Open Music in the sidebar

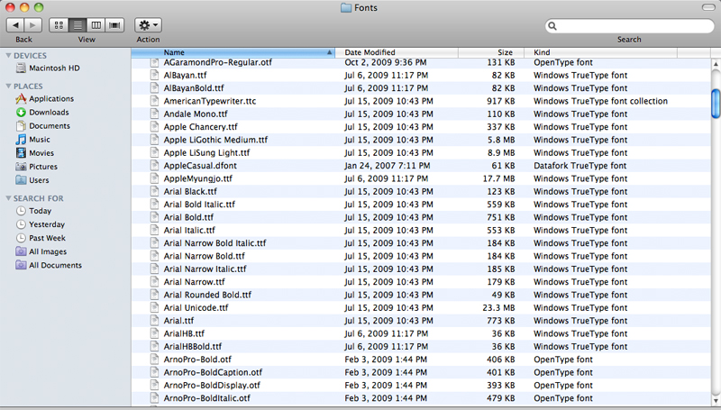[x=33, y=140]
